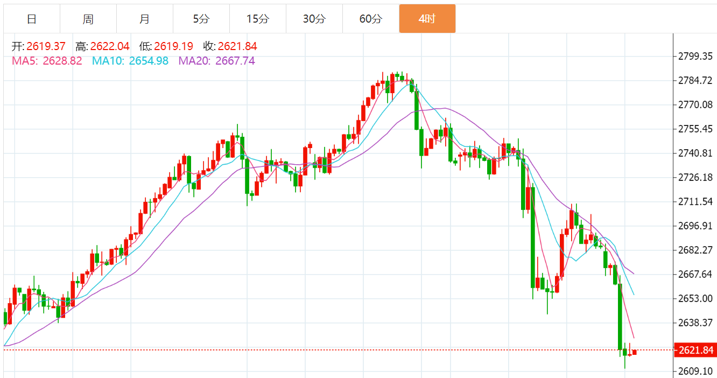Switch to the 60分 interval tab
717x378 pixels.
370,19
